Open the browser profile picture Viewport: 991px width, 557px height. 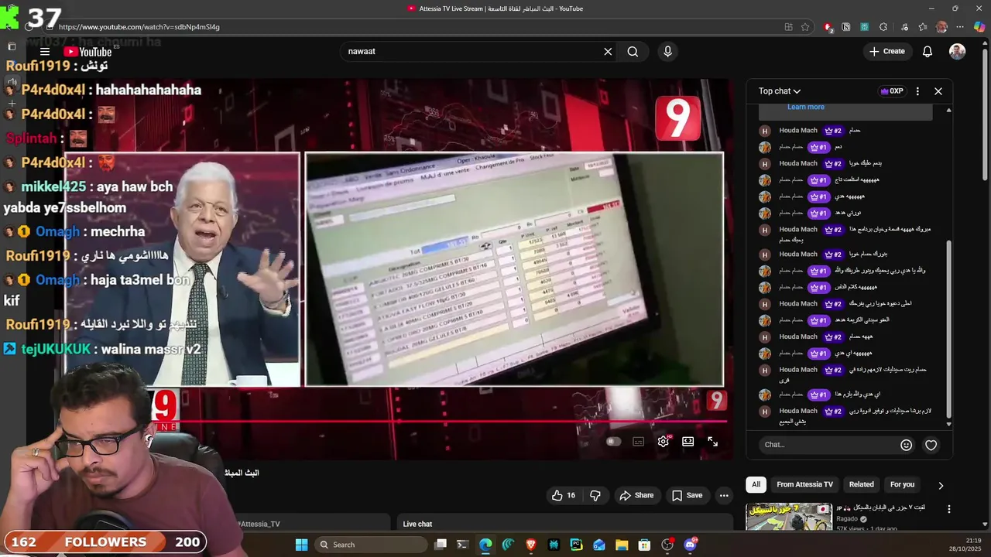(941, 26)
